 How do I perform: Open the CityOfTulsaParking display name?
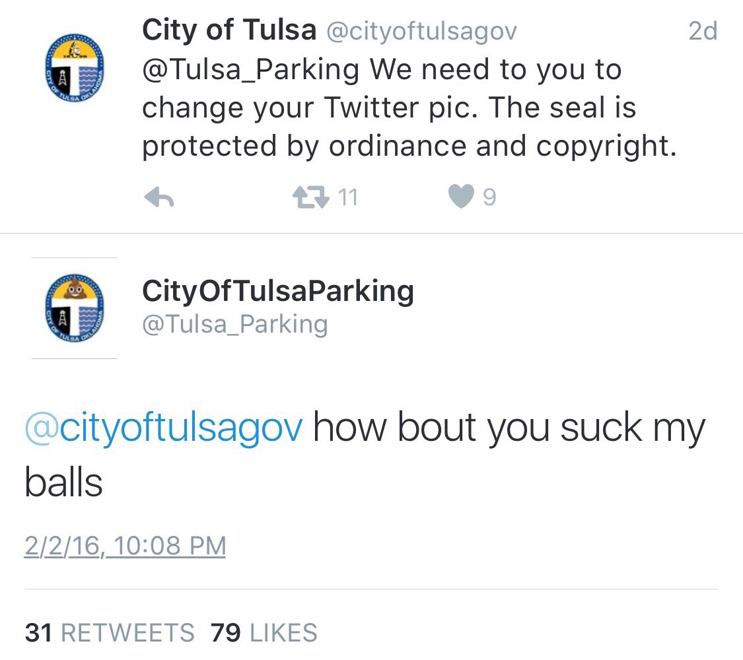278,291
